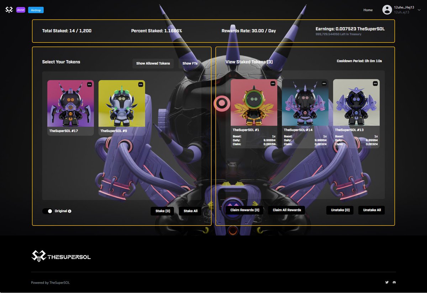The width and height of the screenshot is (427, 293).
Task: Click the Total Staked: 14 / 1,200 text
Action: click(67, 31)
